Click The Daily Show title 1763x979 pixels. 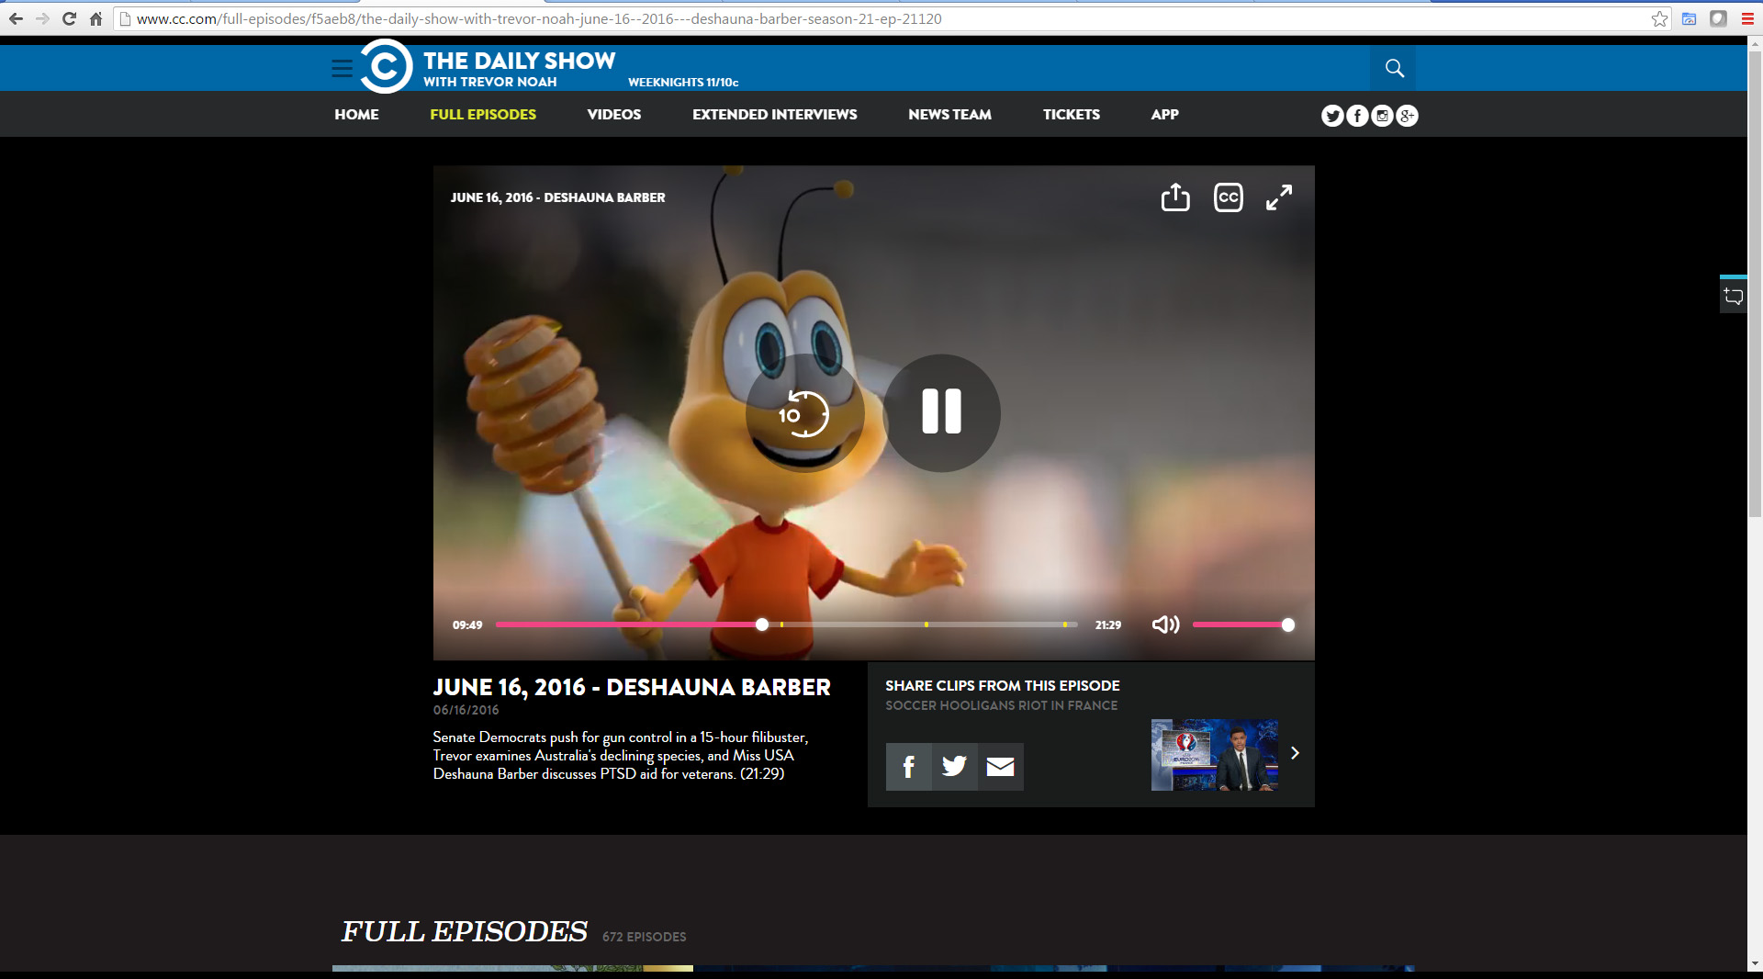pyautogui.click(x=519, y=61)
